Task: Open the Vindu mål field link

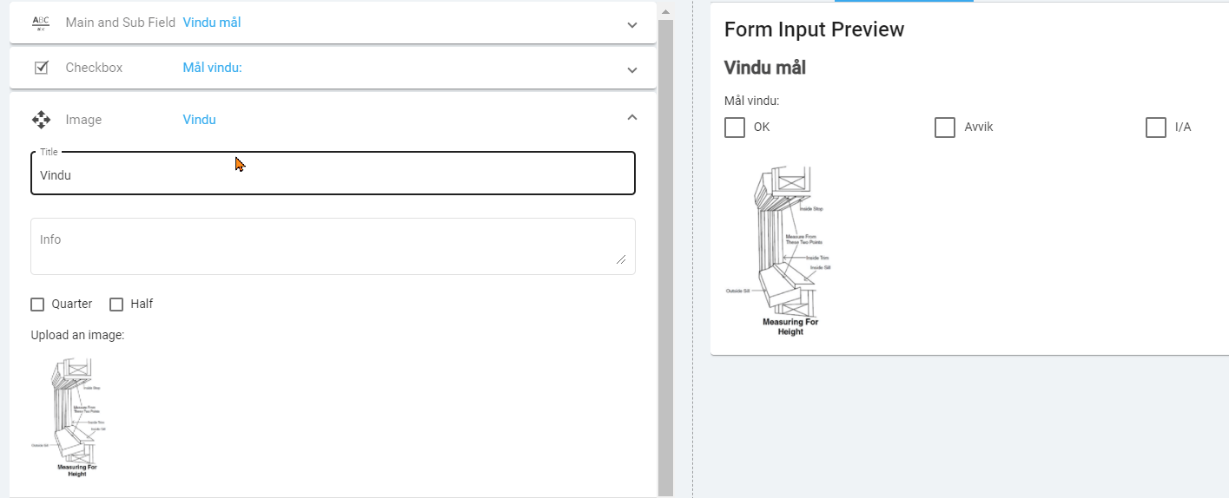Action: tap(212, 23)
